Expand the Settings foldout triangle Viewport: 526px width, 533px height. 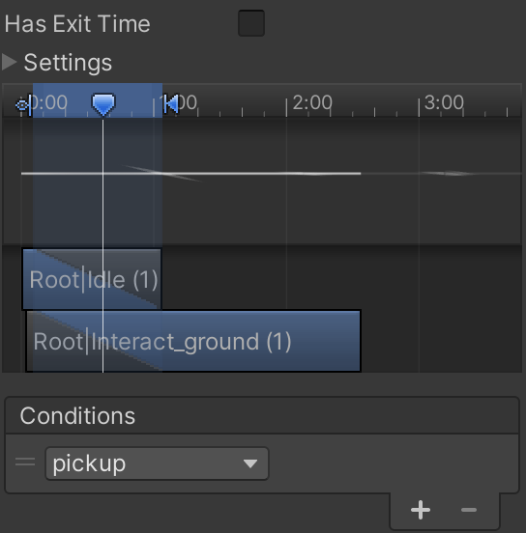[10, 62]
